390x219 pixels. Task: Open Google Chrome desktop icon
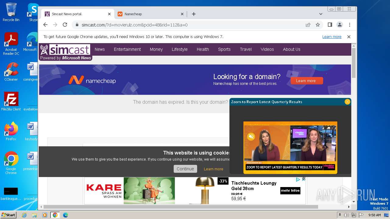[11, 163]
